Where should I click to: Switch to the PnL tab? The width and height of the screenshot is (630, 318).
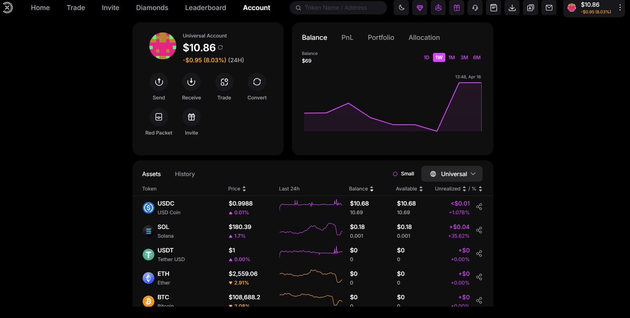pyautogui.click(x=347, y=38)
